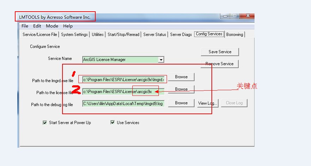Open the Edit menu
Viewport: 311px width, 166px height.
(37, 26)
